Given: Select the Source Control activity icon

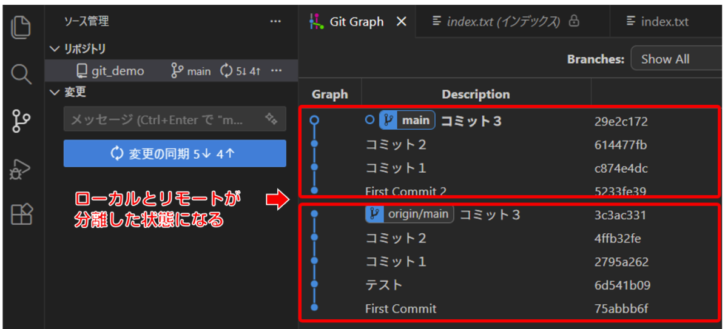Looking at the screenshot, I should 21,121.
